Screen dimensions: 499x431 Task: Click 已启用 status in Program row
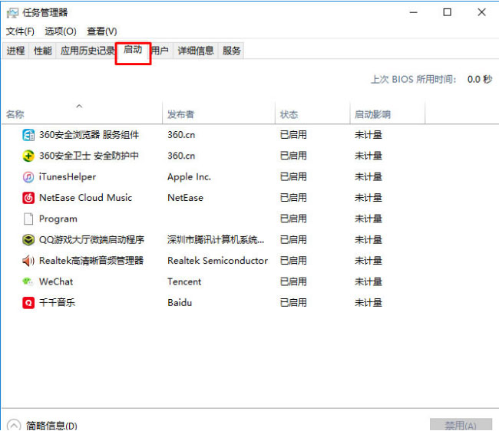[x=293, y=219]
